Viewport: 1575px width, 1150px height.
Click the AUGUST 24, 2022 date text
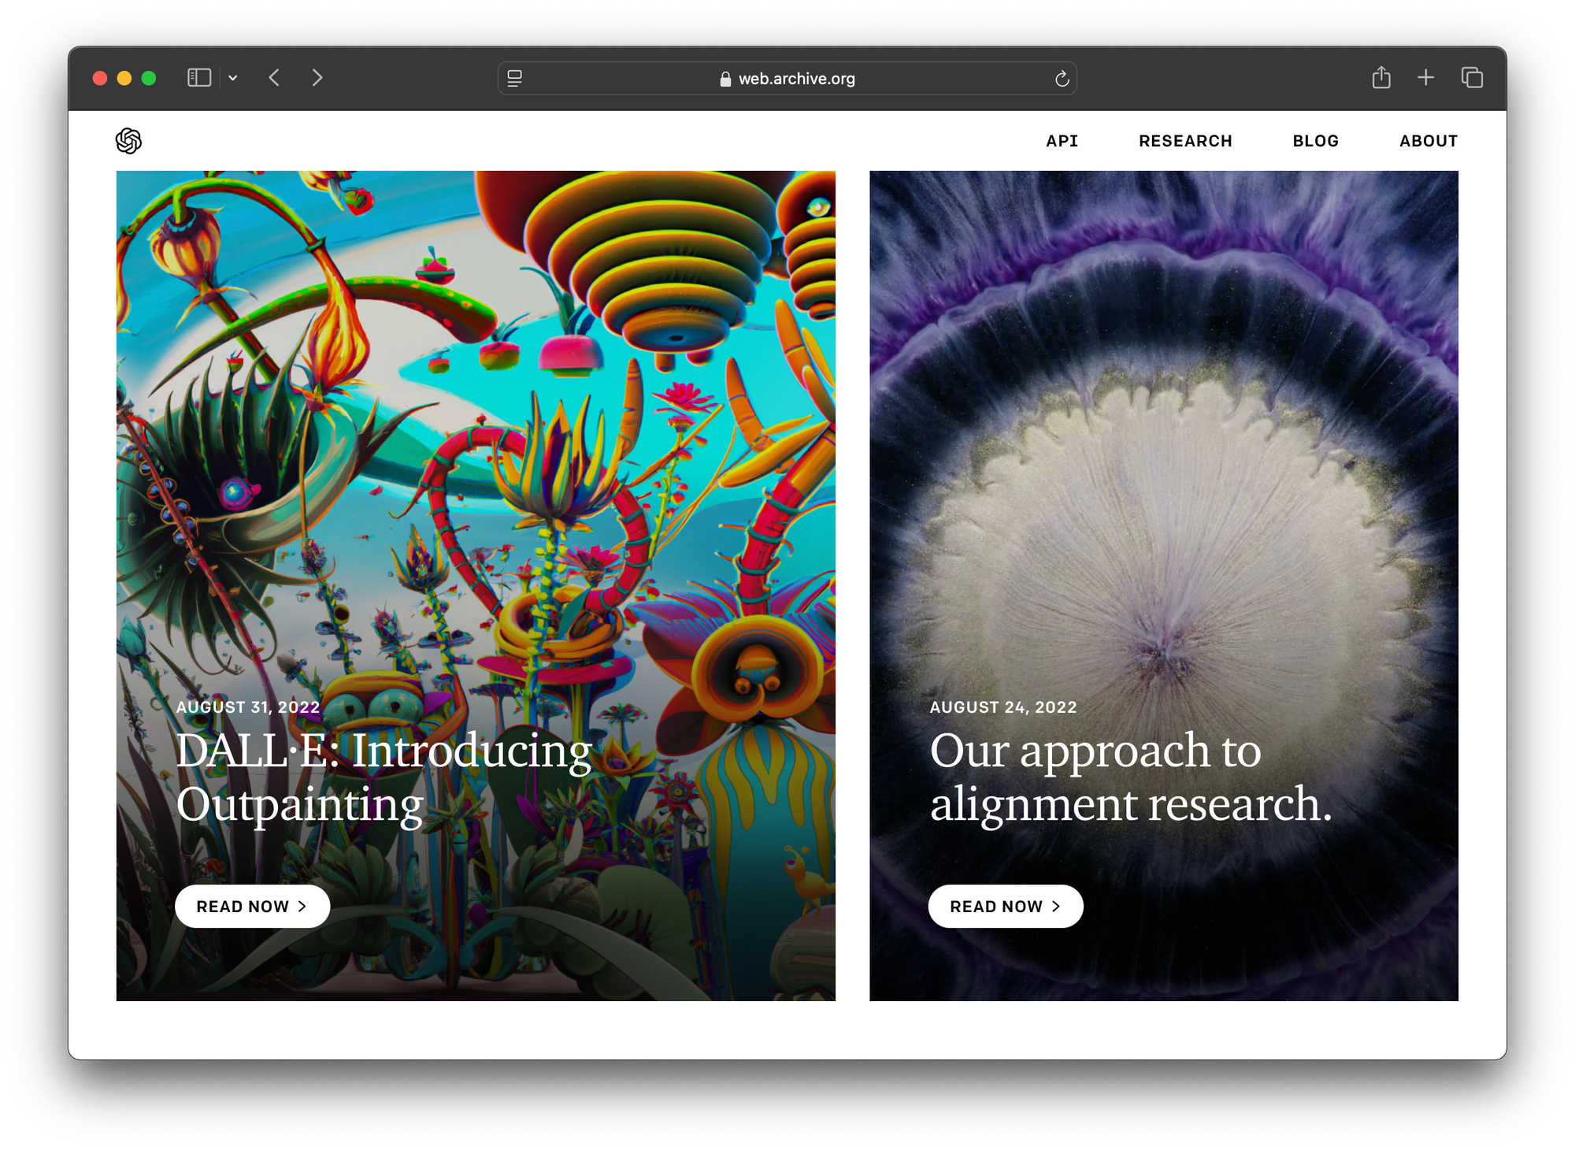[x=1003, y=707]
